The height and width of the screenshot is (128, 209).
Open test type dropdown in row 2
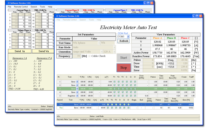click(x=77, y=85)
